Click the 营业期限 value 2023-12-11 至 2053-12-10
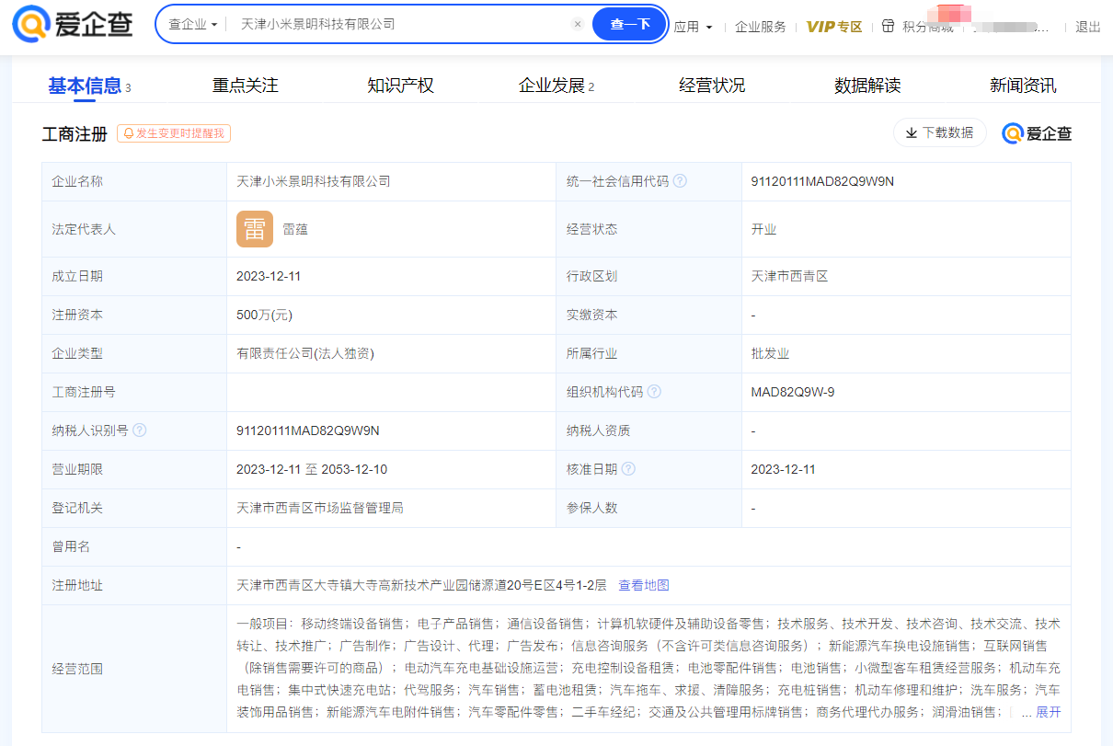The image size is (1113, 746). pos(312,469)
